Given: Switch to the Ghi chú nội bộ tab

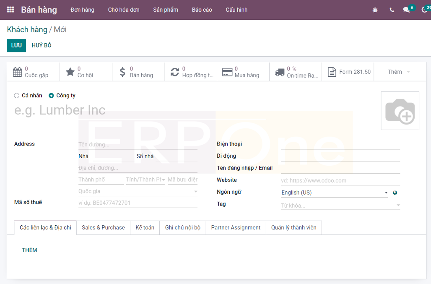Looking at the screenshot, I should click(183, 228).
